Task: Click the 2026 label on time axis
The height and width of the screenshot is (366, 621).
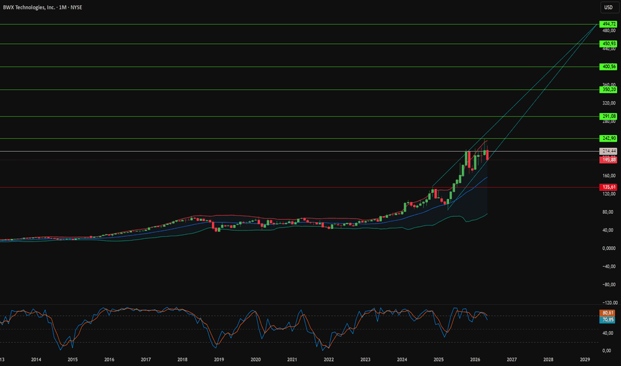Action: click(475, 359)
